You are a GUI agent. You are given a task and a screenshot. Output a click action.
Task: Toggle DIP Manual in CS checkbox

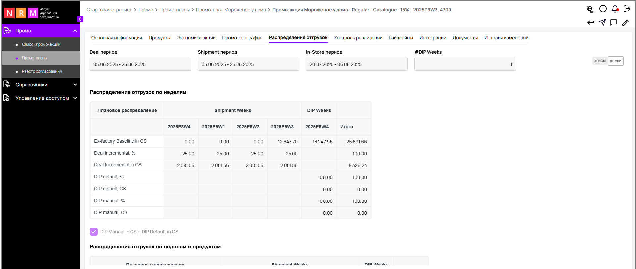94,232
